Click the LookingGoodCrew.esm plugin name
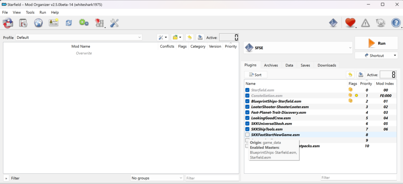 (x=271, y=118)
